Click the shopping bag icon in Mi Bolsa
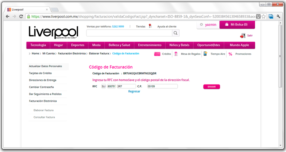This screenshot has height=152, width=286. [227, 25]
